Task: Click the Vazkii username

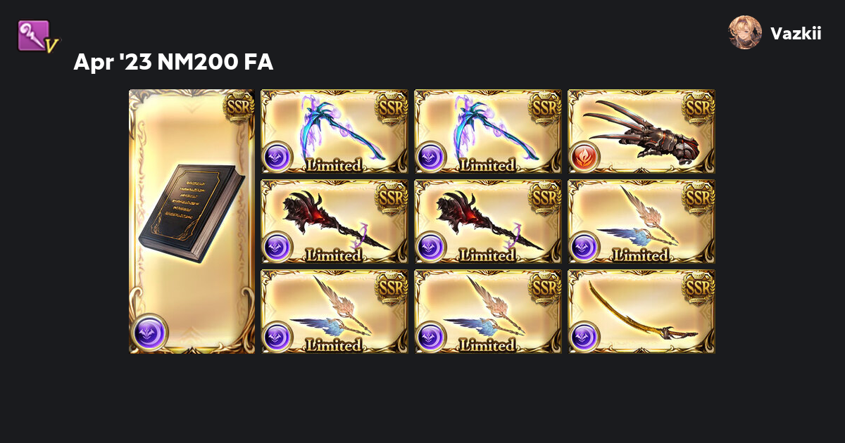Action: click(x=796, y=33)
